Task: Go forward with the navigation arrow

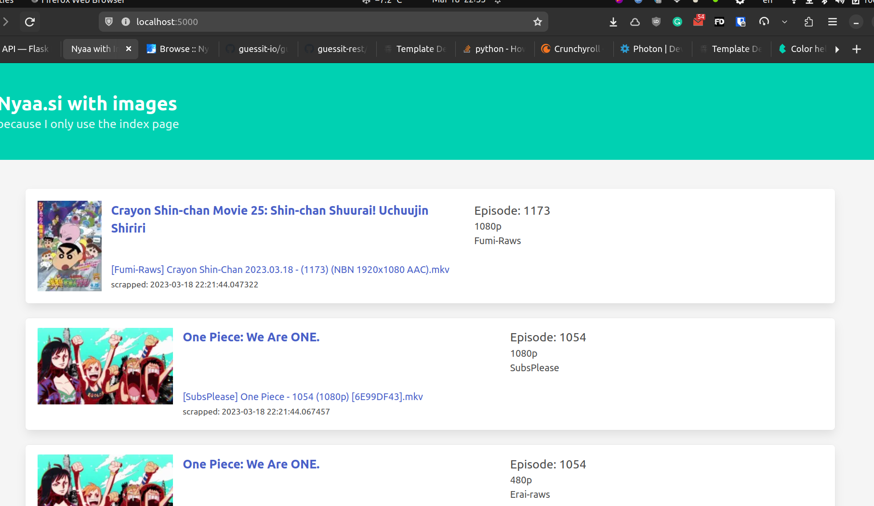Action: click(x=6, y=22)
